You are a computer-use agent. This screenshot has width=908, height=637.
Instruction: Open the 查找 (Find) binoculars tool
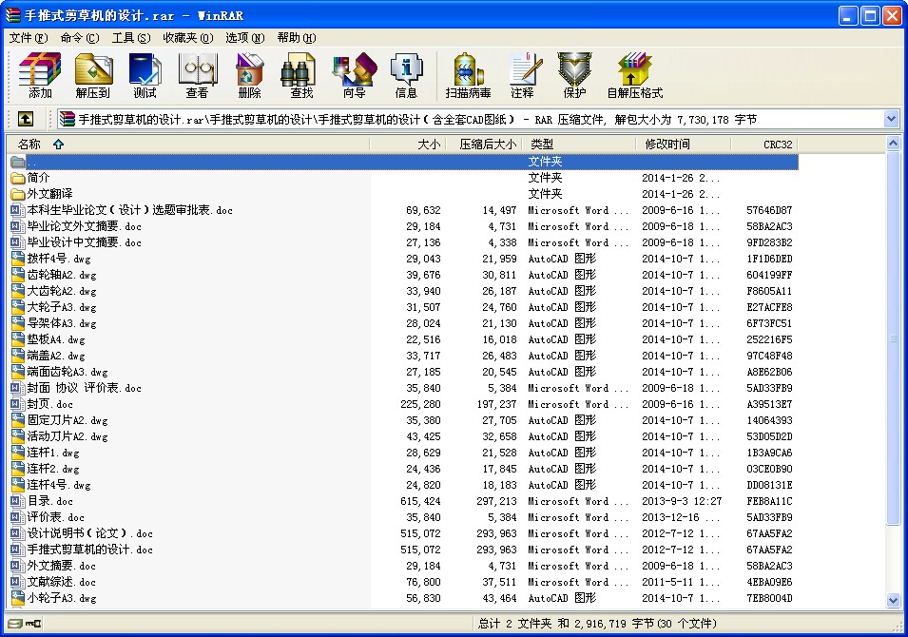[301, 76]
